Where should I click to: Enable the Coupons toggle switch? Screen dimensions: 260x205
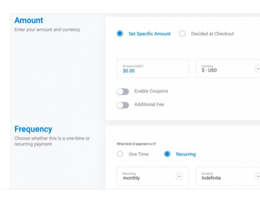tap(123, 92)
